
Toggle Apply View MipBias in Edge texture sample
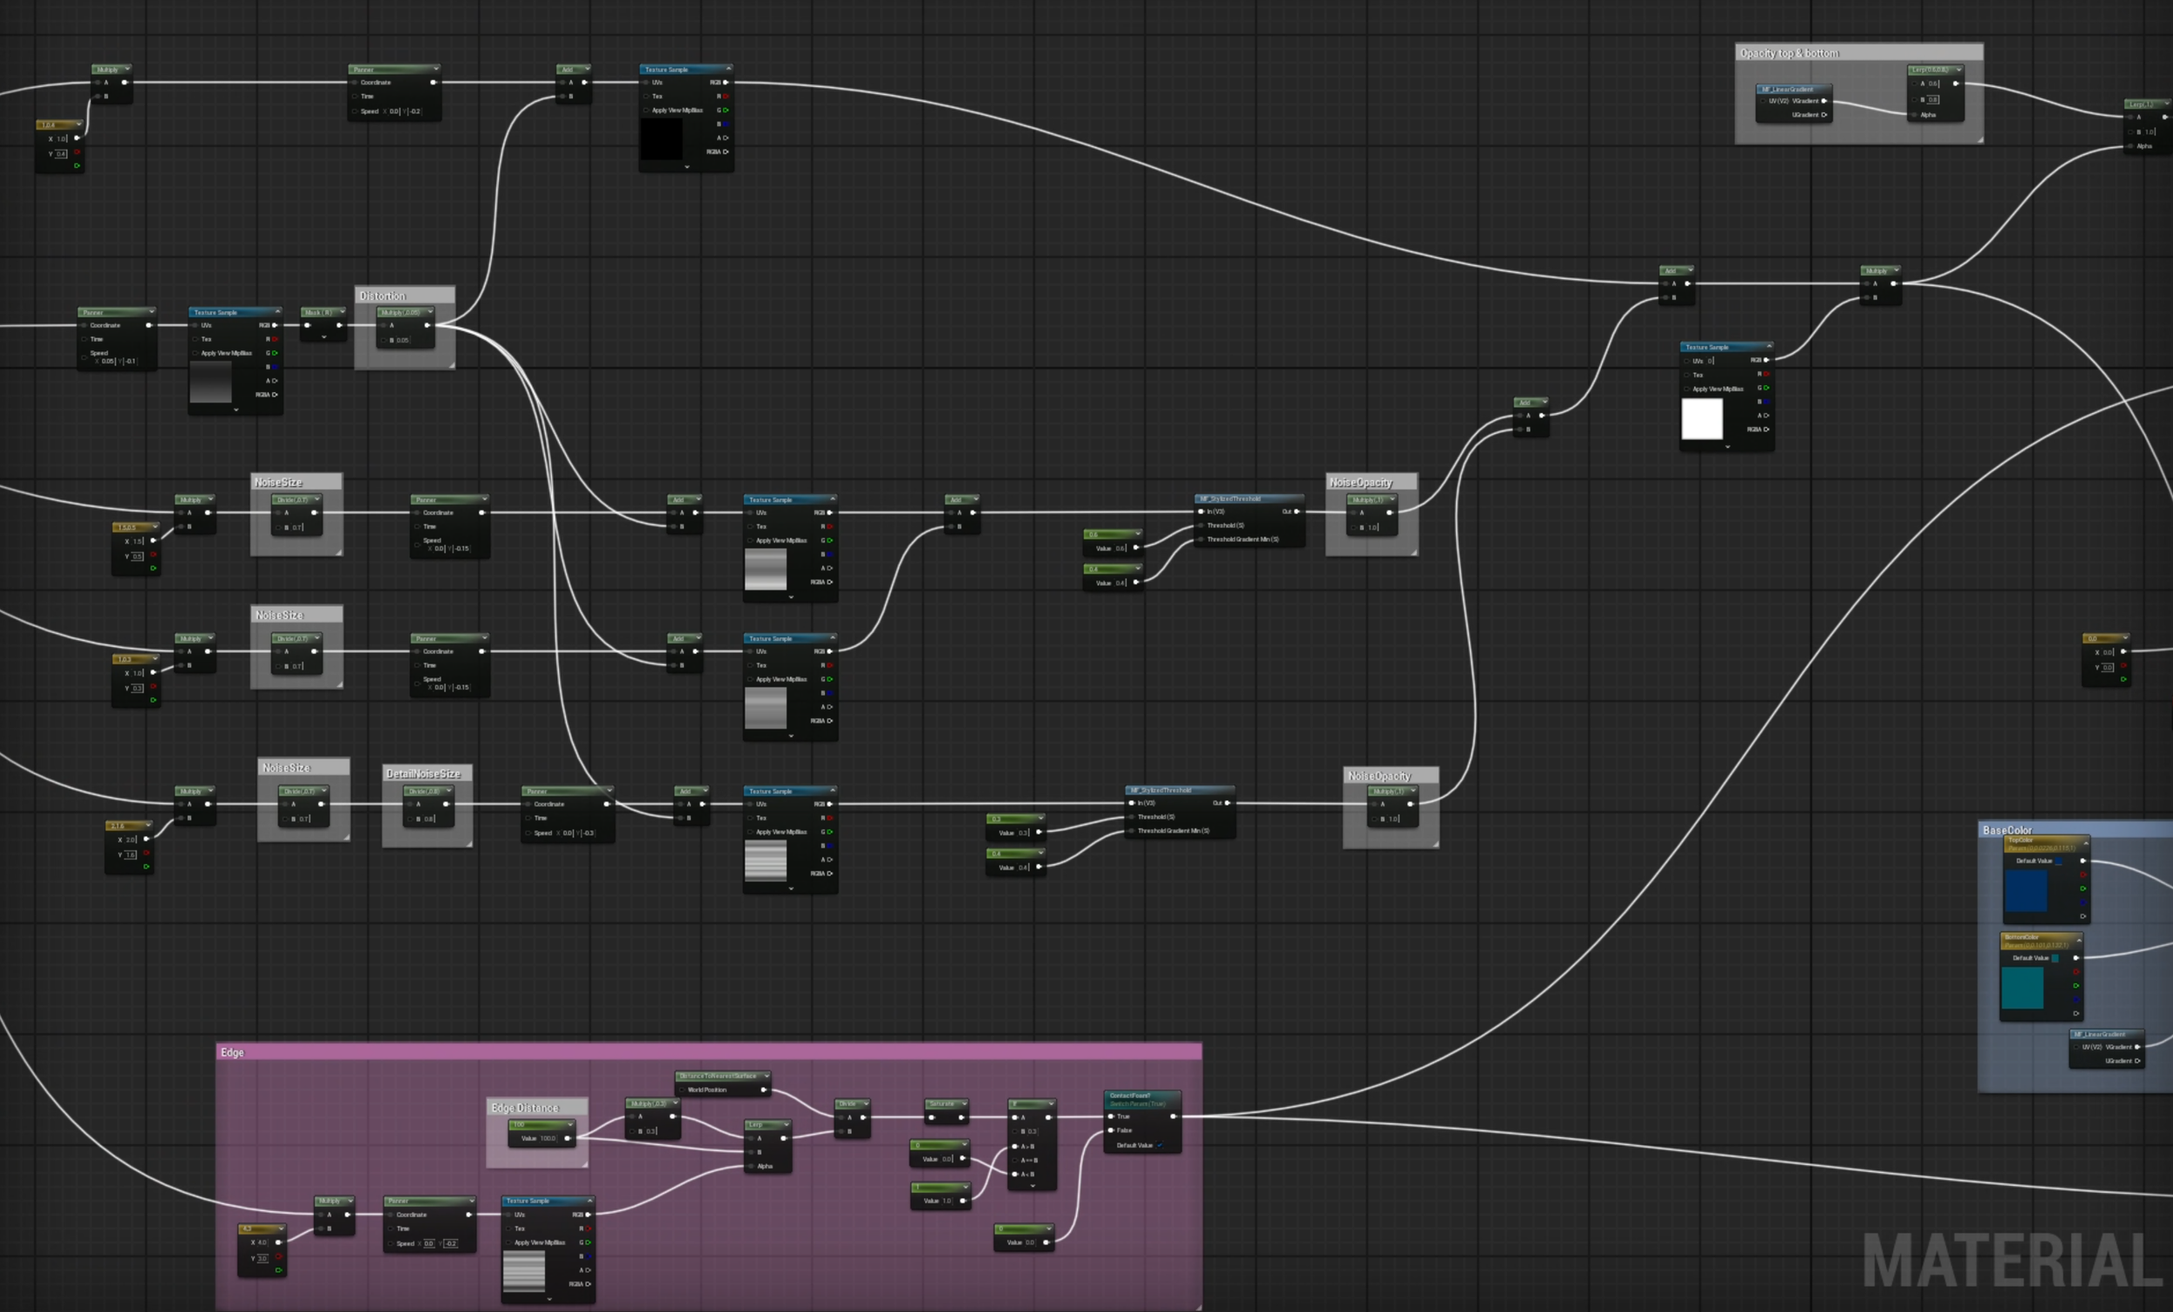pos(509,1242)
